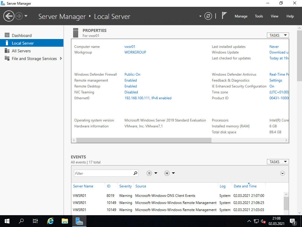Open the Manage menu
The width and height of the screenshot is (302, 227).
(x=241, y=16)
